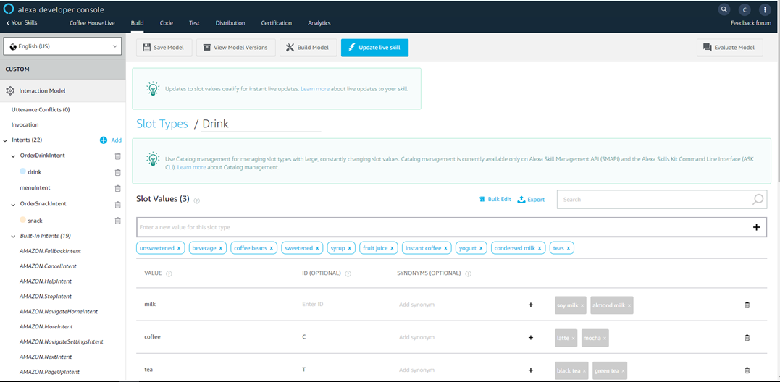Screen dimensions: 780x382
Task: Switch to the Test tab
Action: point(194,23)
